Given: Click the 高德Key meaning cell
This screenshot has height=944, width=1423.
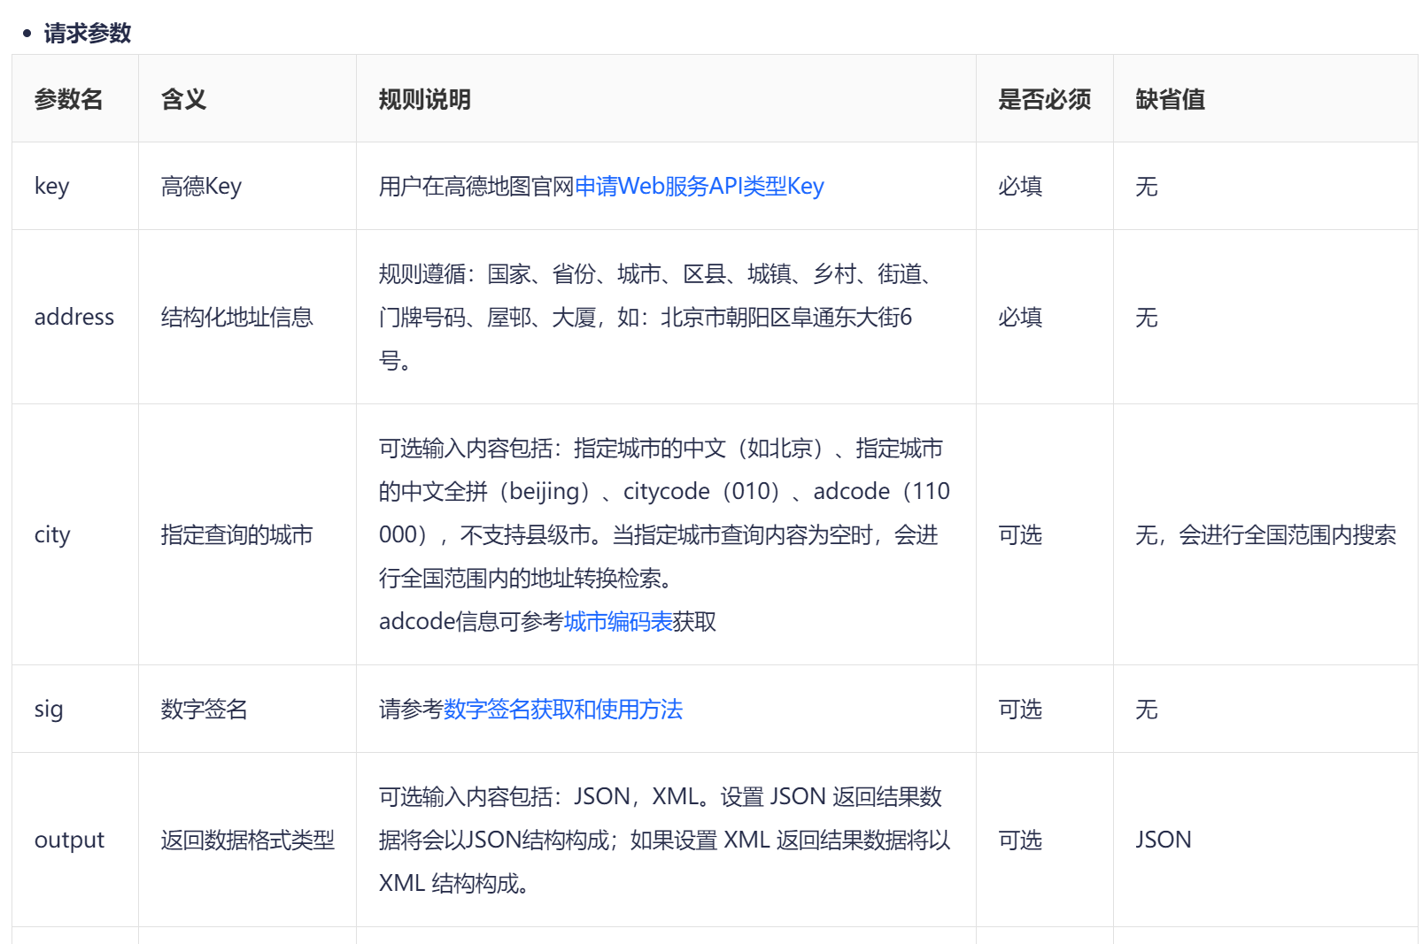Looking at the screenshot, I should (x=201, y=187).
